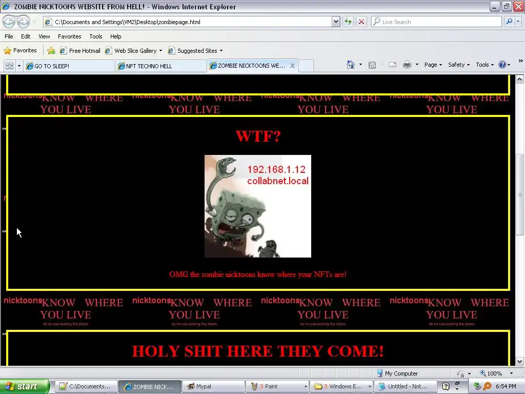Click the Add to Favorites Bar icon
Image resolution: width=525 pixels, height=394 pixels.
pyautogui.click(x=51, y=51)
